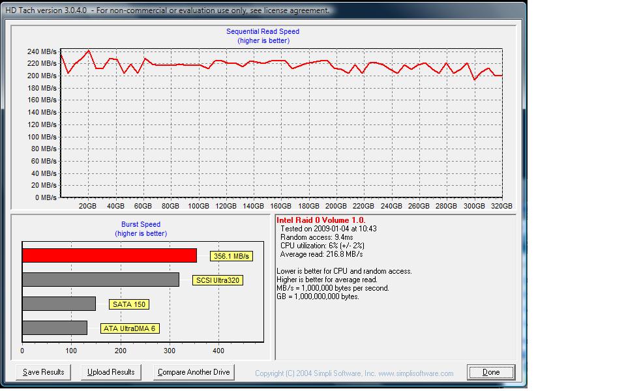
Task: Click the 0 MB/s axis label
Action: tap(46, 197)
